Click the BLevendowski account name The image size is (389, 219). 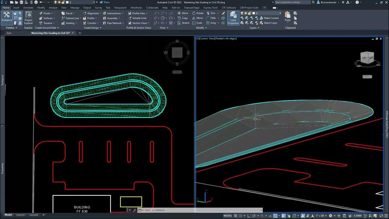coord(329,2)
